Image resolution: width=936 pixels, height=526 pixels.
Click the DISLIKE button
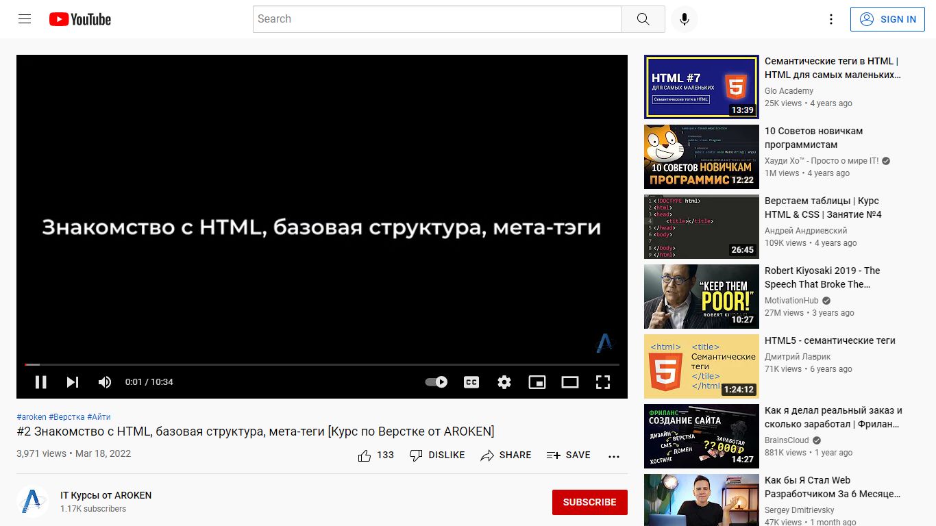(x=436, y=455)
